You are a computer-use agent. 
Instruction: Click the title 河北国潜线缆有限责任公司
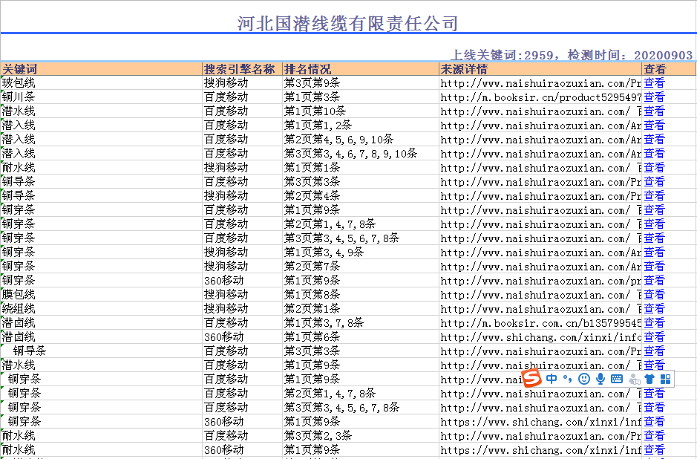tap(347, 23)
